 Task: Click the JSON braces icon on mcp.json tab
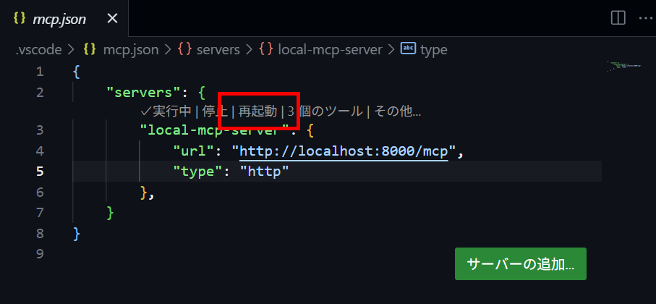(20, 18)
